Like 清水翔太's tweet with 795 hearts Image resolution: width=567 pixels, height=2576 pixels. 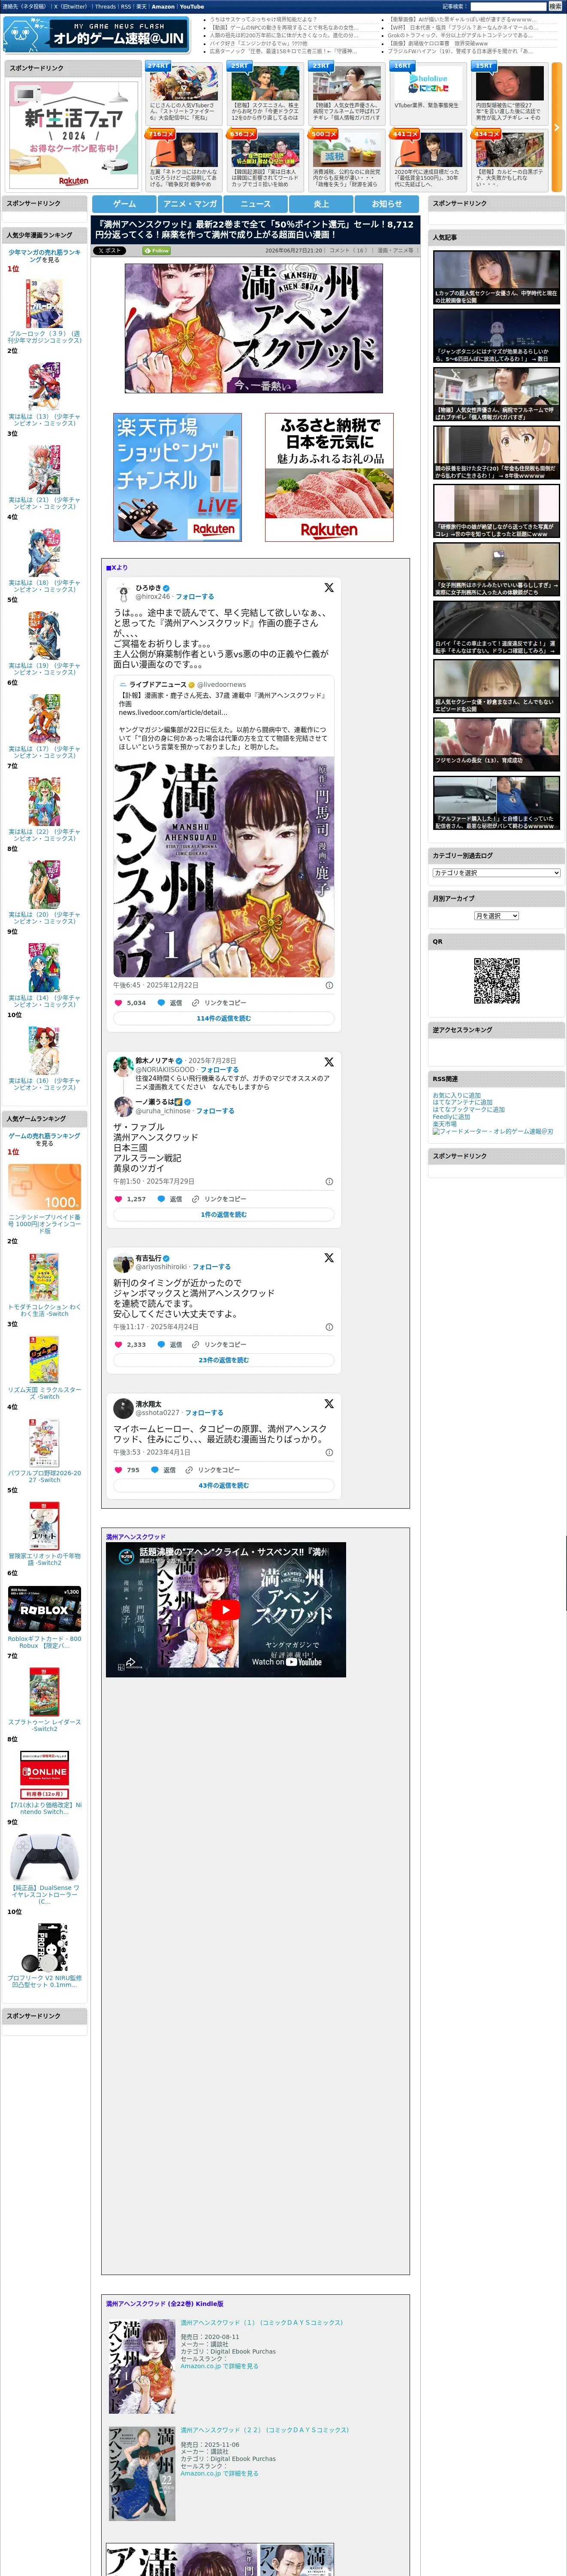point(118,1470)
